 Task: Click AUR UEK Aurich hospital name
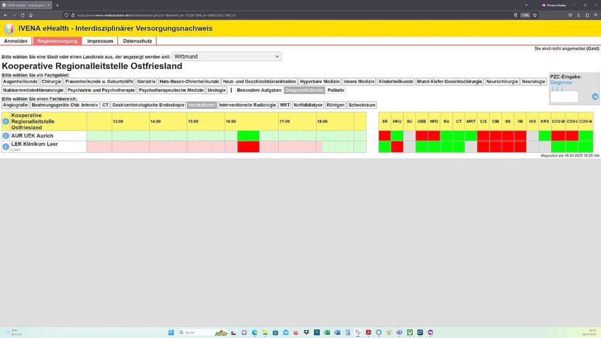[32, 136]
